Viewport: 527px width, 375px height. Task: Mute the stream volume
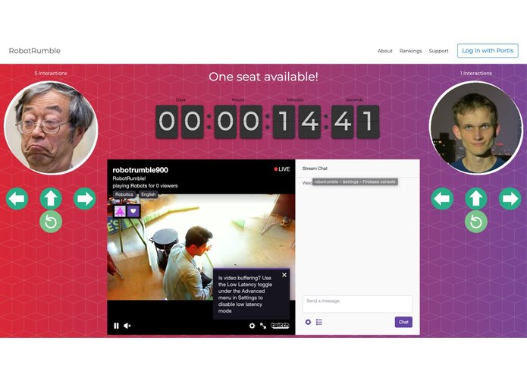pos(127,326)
